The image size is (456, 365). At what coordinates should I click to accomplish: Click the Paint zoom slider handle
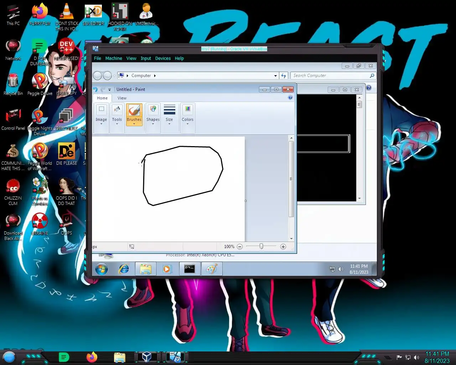(261, 246)
